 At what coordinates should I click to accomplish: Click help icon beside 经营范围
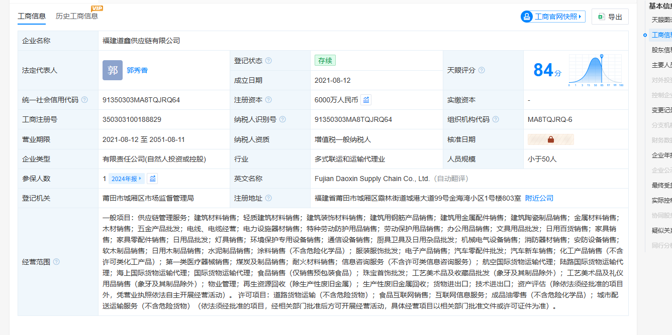(56, 262)
